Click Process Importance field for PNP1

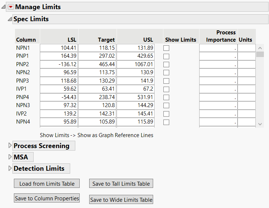218,56
